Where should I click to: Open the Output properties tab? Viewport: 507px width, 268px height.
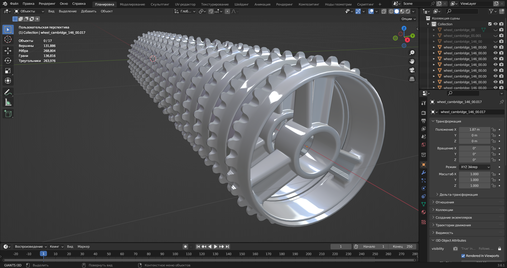[x=424, y=121]
